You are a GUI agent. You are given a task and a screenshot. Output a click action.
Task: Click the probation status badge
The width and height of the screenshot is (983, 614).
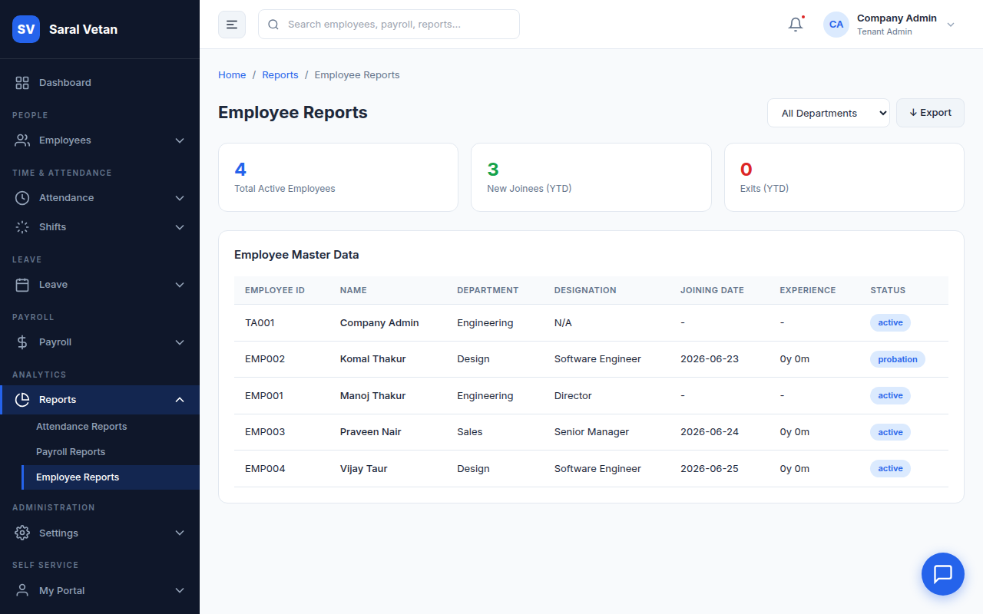click(x=898, y=359)
